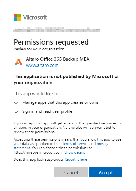Click the Report it here link
The height and width of the screenshot is (191, 136).
(76, 159)
